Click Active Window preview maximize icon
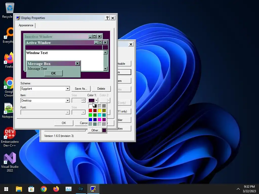The image size is (259, 194). tap(100, 42)
